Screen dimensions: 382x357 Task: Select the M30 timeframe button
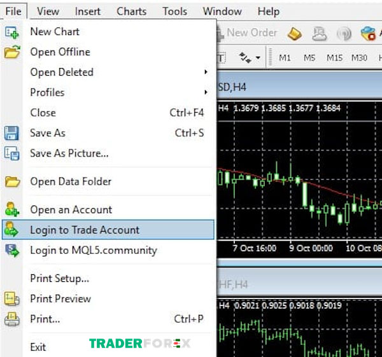(359, 58)
